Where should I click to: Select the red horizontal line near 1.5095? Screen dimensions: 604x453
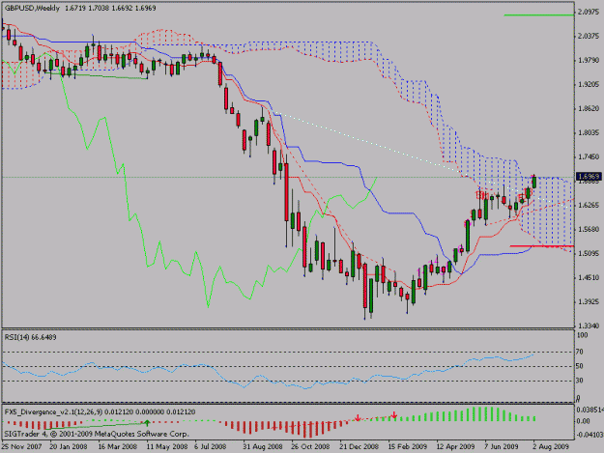pos(541,245)
